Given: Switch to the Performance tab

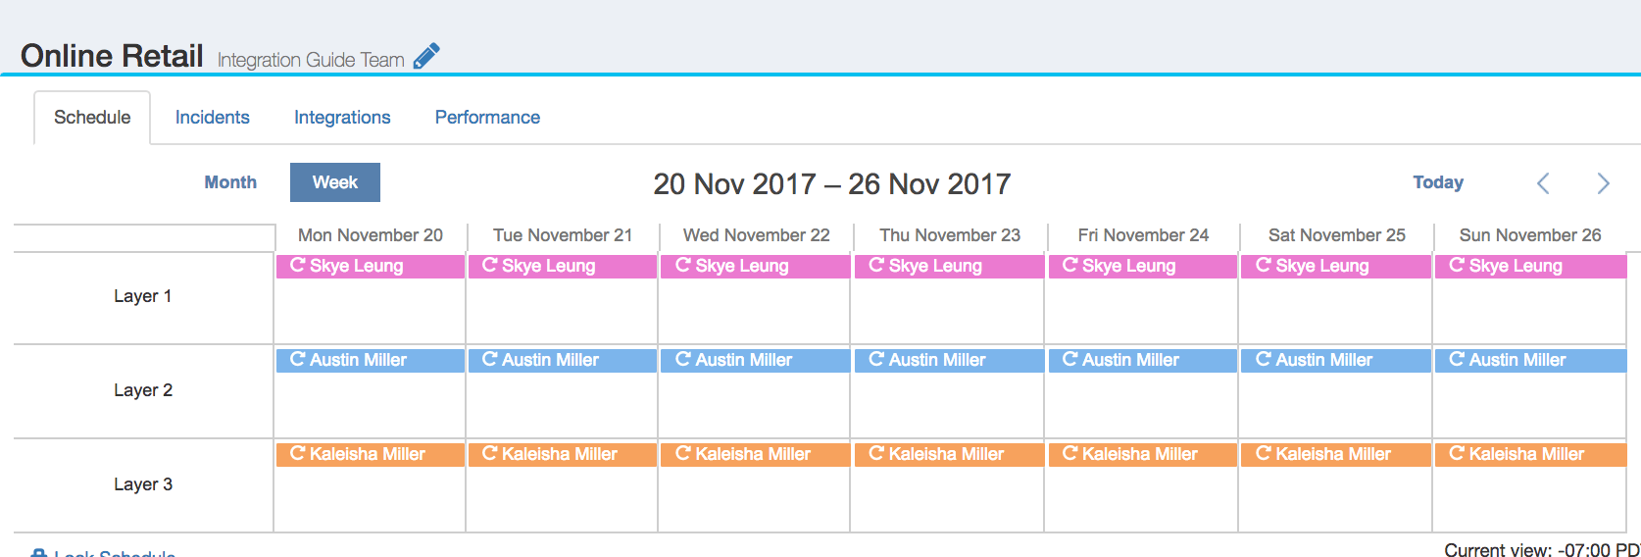Looking at the screenshot, I should click(x=487, y=118).
